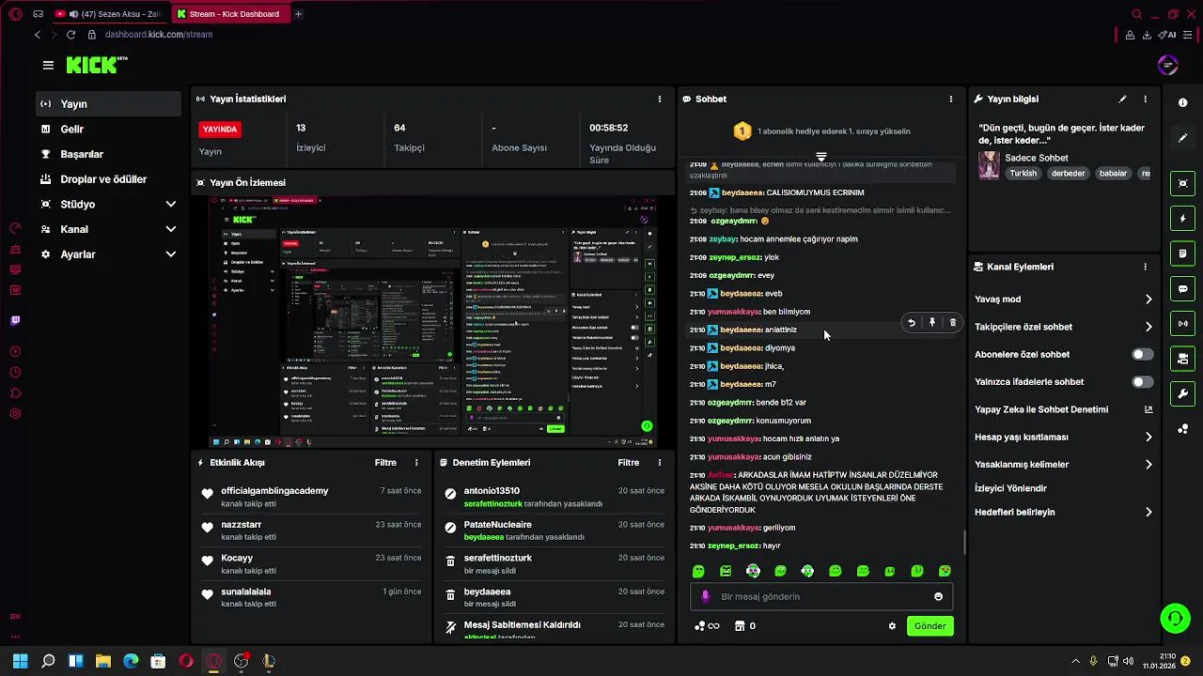Select Droplar ve ödüller in the sidebar
The width and height of the screenshot is (1203, 676).
(109, 179)
